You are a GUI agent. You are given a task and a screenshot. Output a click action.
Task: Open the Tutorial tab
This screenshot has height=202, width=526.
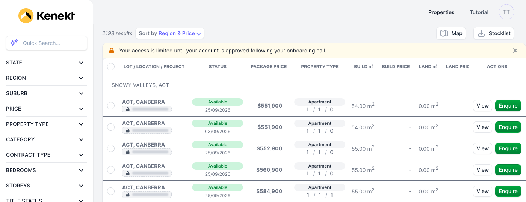tap(479, 12)
